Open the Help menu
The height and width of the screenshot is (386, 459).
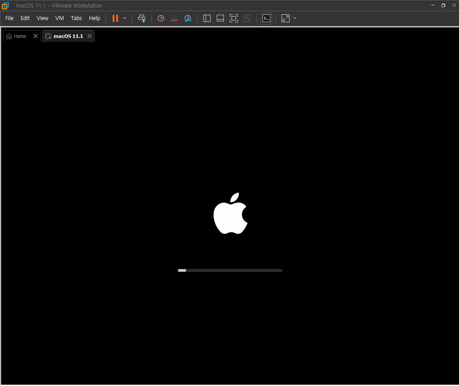point(94,18)
